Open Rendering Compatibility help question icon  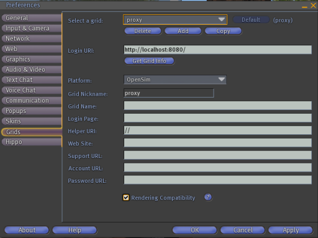click(x=208, y=197)
